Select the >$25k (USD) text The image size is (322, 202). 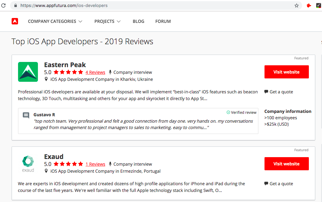click(x=276, y=124)
